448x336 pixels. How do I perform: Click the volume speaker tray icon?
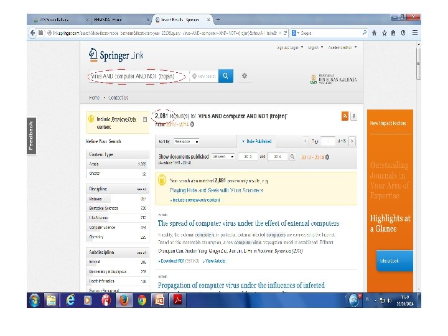coord(390,301)
